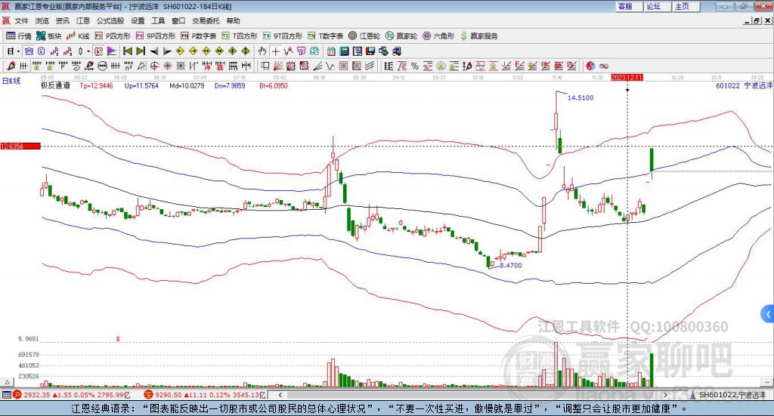Click the red-blue yin-yang icon
774x416 pixels.
[x=590, y=66]
